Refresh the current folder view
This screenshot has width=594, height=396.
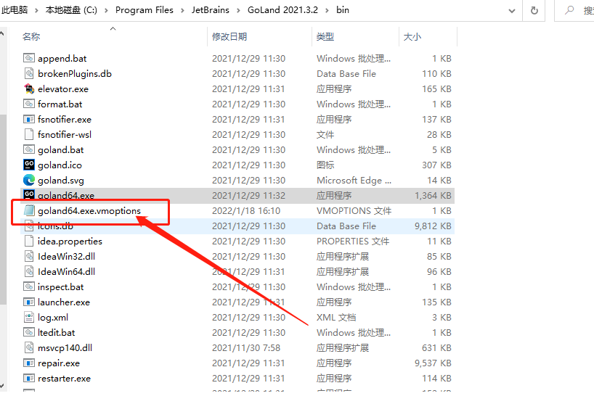click(534, 10)
